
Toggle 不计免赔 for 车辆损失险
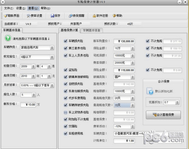pos(148,41)
